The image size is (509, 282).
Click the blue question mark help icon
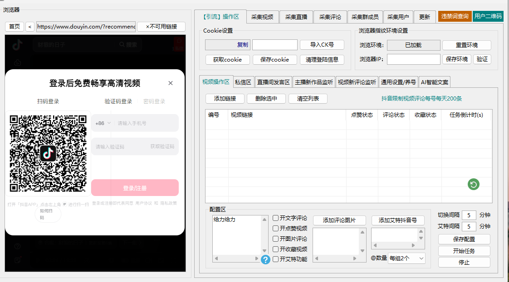tap(265, 260)
